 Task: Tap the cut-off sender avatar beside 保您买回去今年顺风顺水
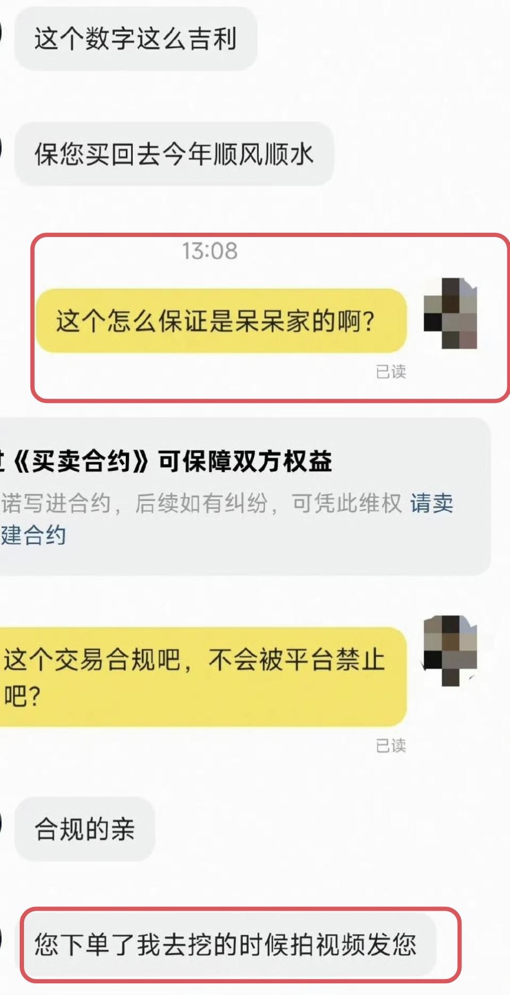[1, 148]
